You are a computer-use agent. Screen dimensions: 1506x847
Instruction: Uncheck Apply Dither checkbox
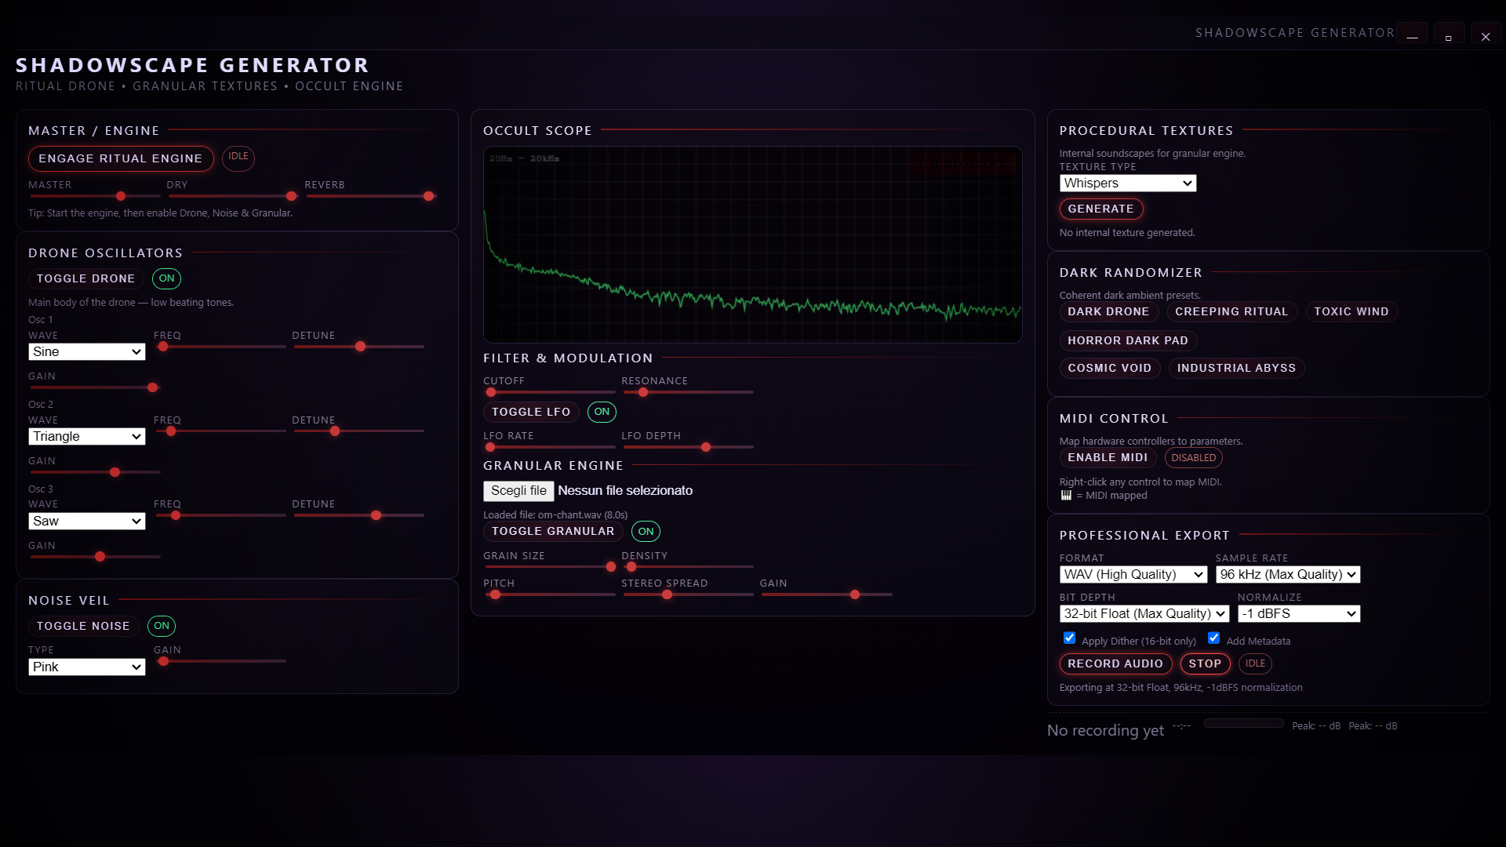(x=1069, y=638)
